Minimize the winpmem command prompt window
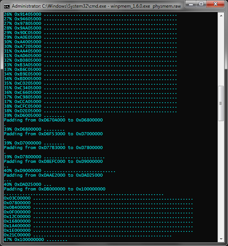 point(191,4)
